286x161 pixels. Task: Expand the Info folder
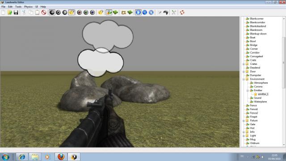[x=244, y=132]
